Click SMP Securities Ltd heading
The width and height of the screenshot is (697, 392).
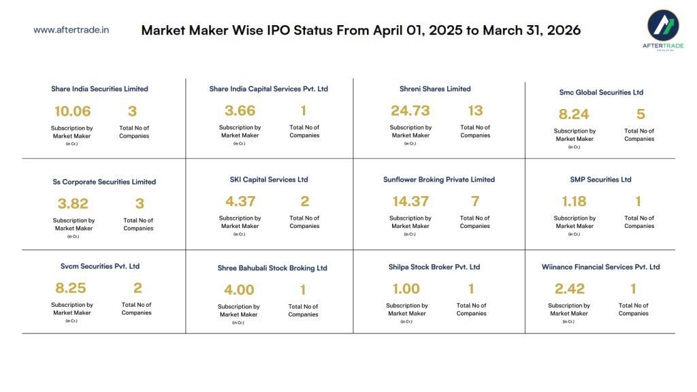click(600, 180)
